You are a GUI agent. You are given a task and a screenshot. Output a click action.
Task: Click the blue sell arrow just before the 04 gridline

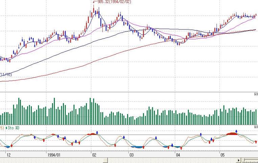(x=172, y=145)
